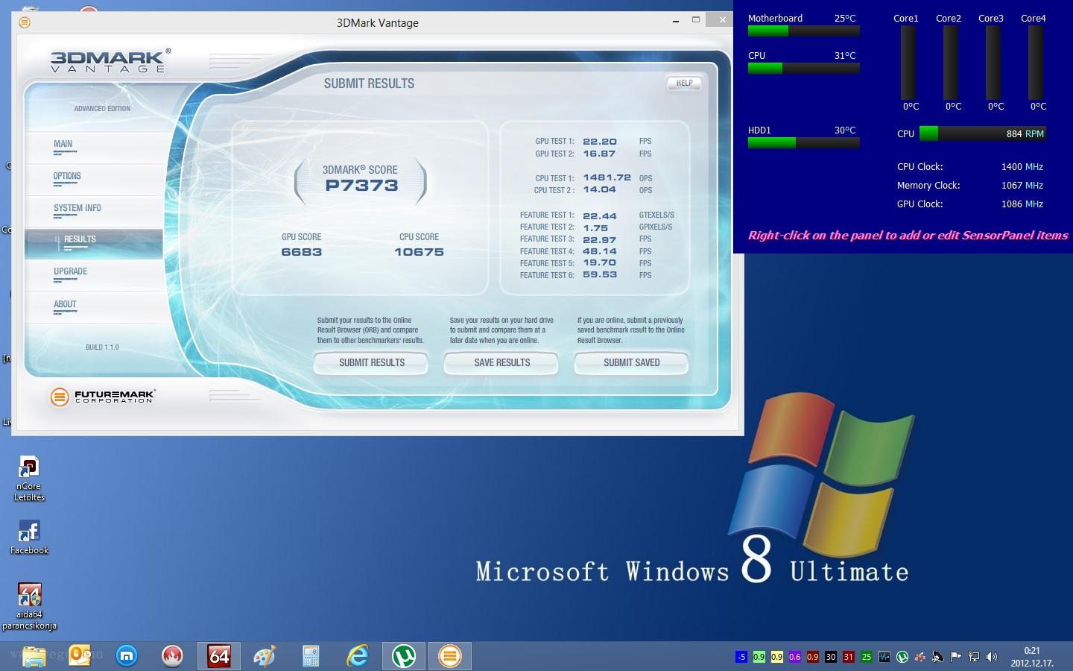Open the waveform monitor tray icon

pyautogui.click(x=884, y=657)
